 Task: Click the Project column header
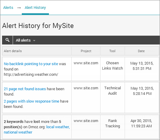pyautogui.click(x=86, y=51)
